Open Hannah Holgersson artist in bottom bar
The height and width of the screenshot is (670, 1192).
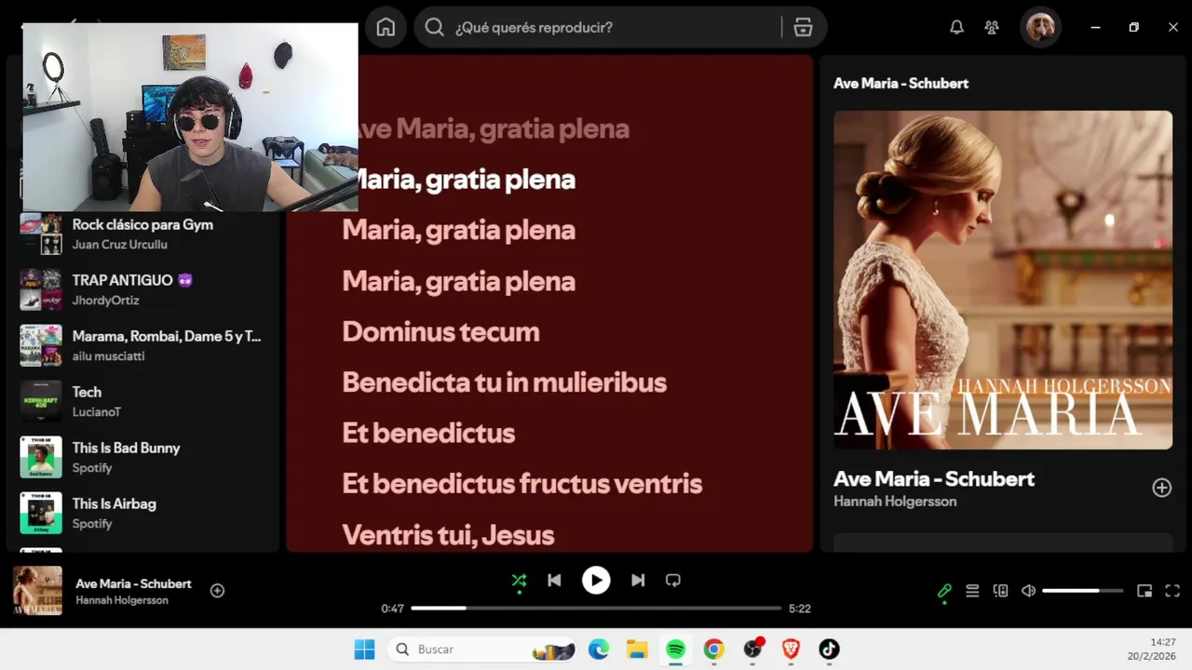tap(122, 600)
